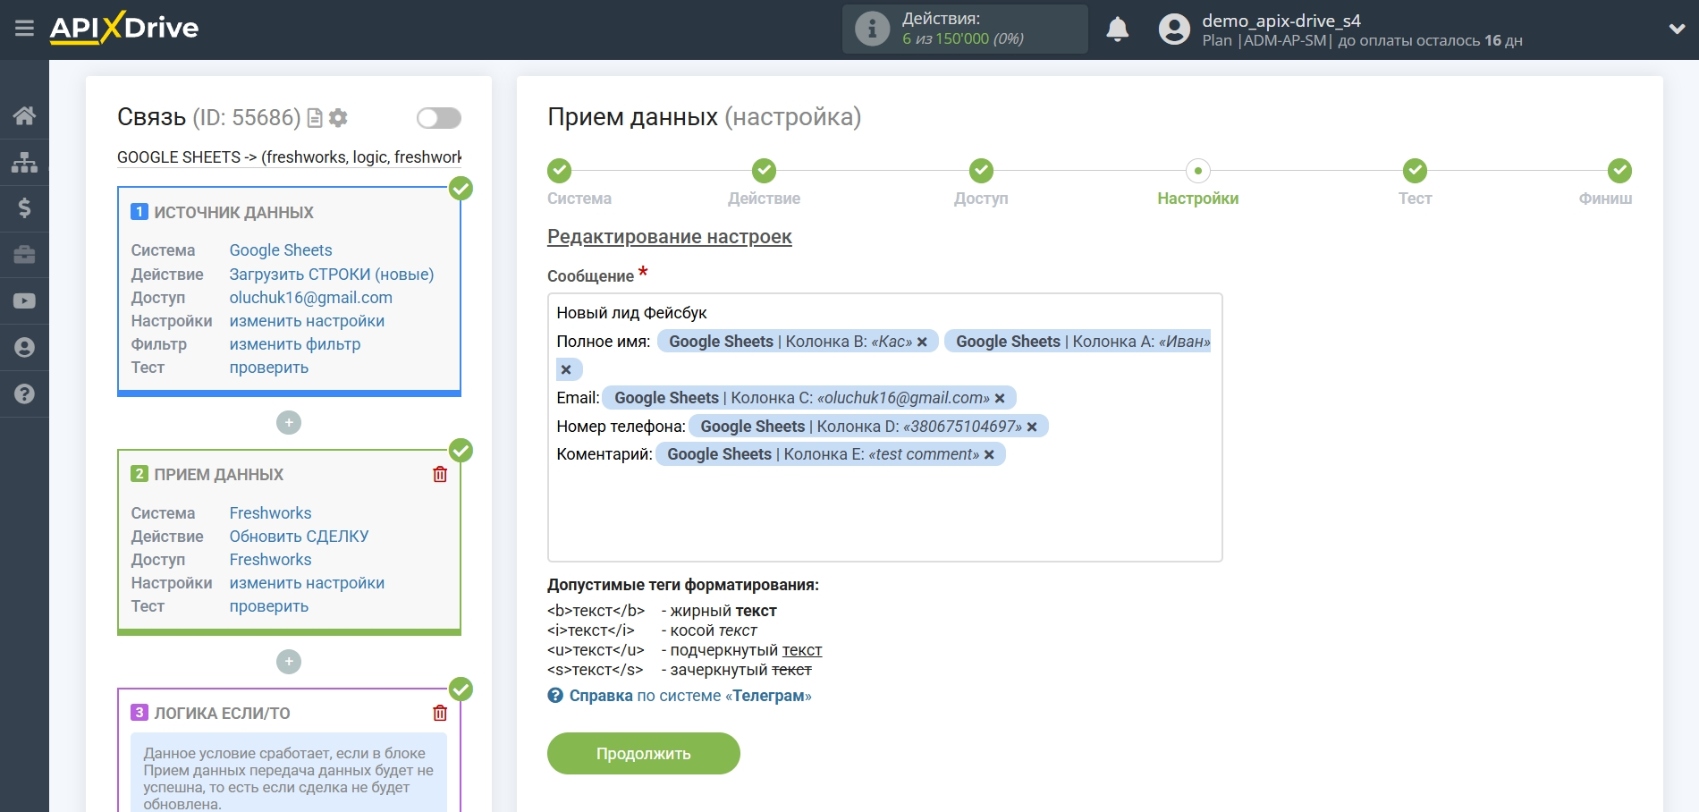Viewport: 1699px width, 812px height.
Task: Click the Продолжить button
Action: tap(643, 754)
